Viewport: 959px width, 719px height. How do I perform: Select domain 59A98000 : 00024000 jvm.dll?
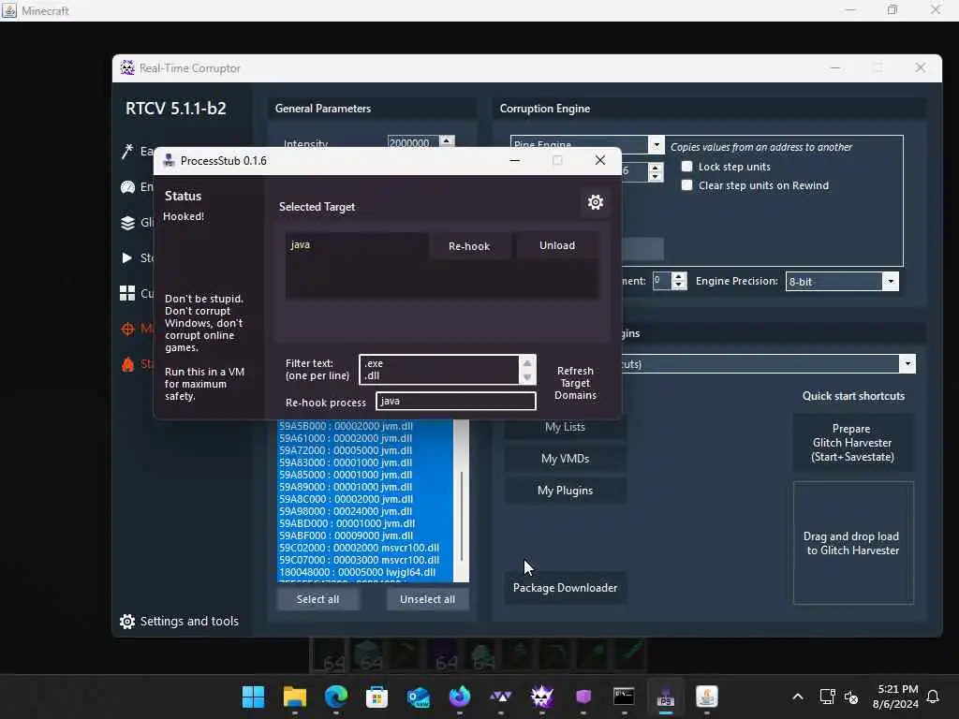(346, 511)
